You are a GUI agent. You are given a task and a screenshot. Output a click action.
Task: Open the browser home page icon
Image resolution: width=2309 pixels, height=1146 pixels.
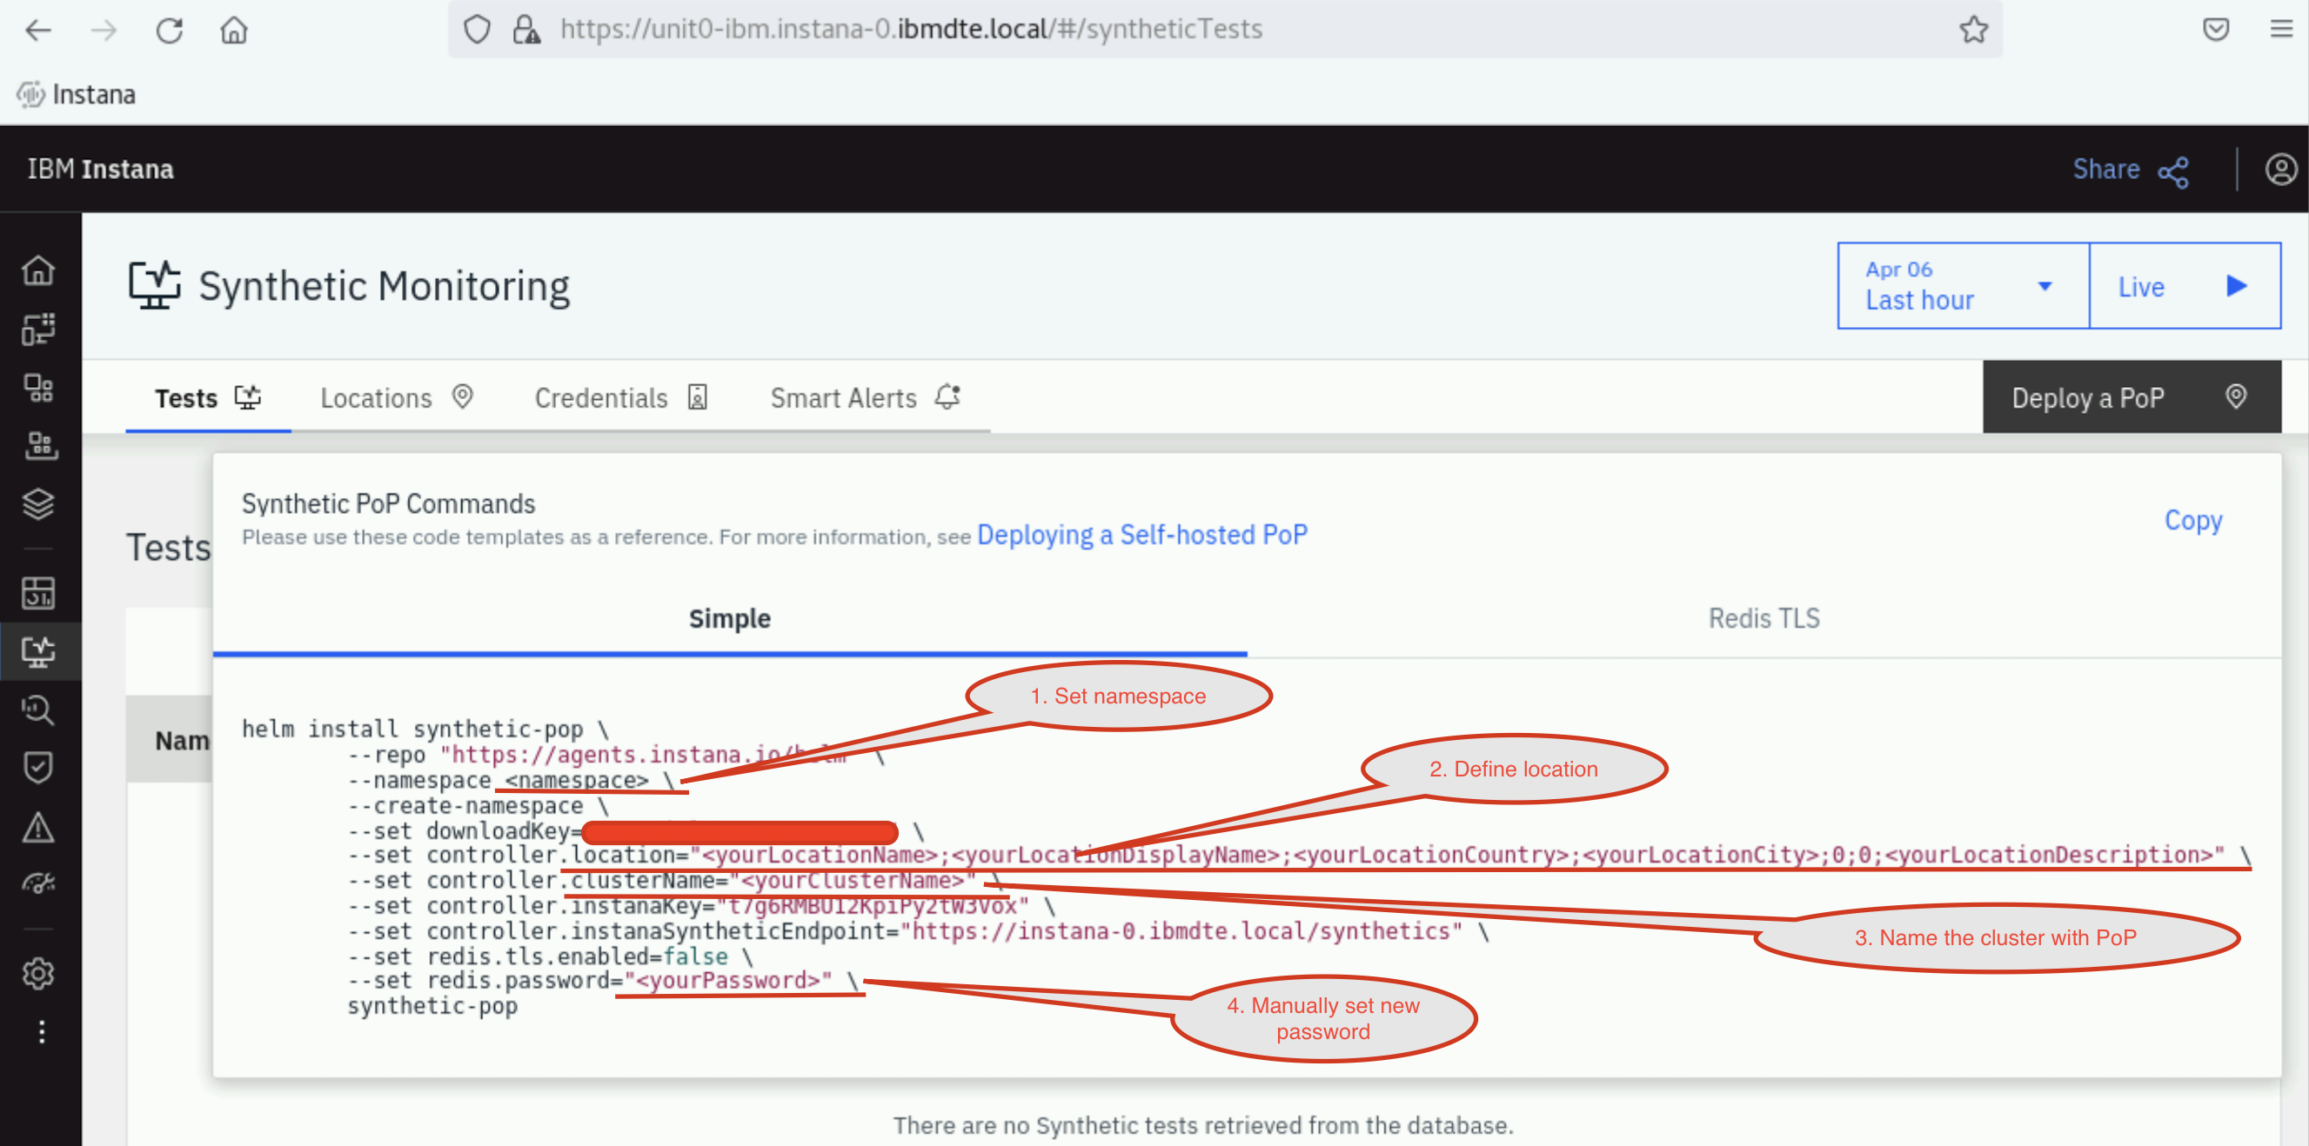(x=234, y=30)
